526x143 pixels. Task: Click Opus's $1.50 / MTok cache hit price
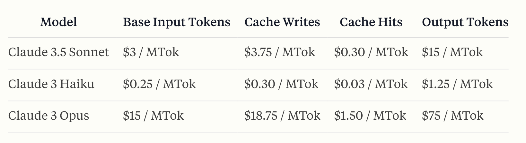(x=370, y=116)
